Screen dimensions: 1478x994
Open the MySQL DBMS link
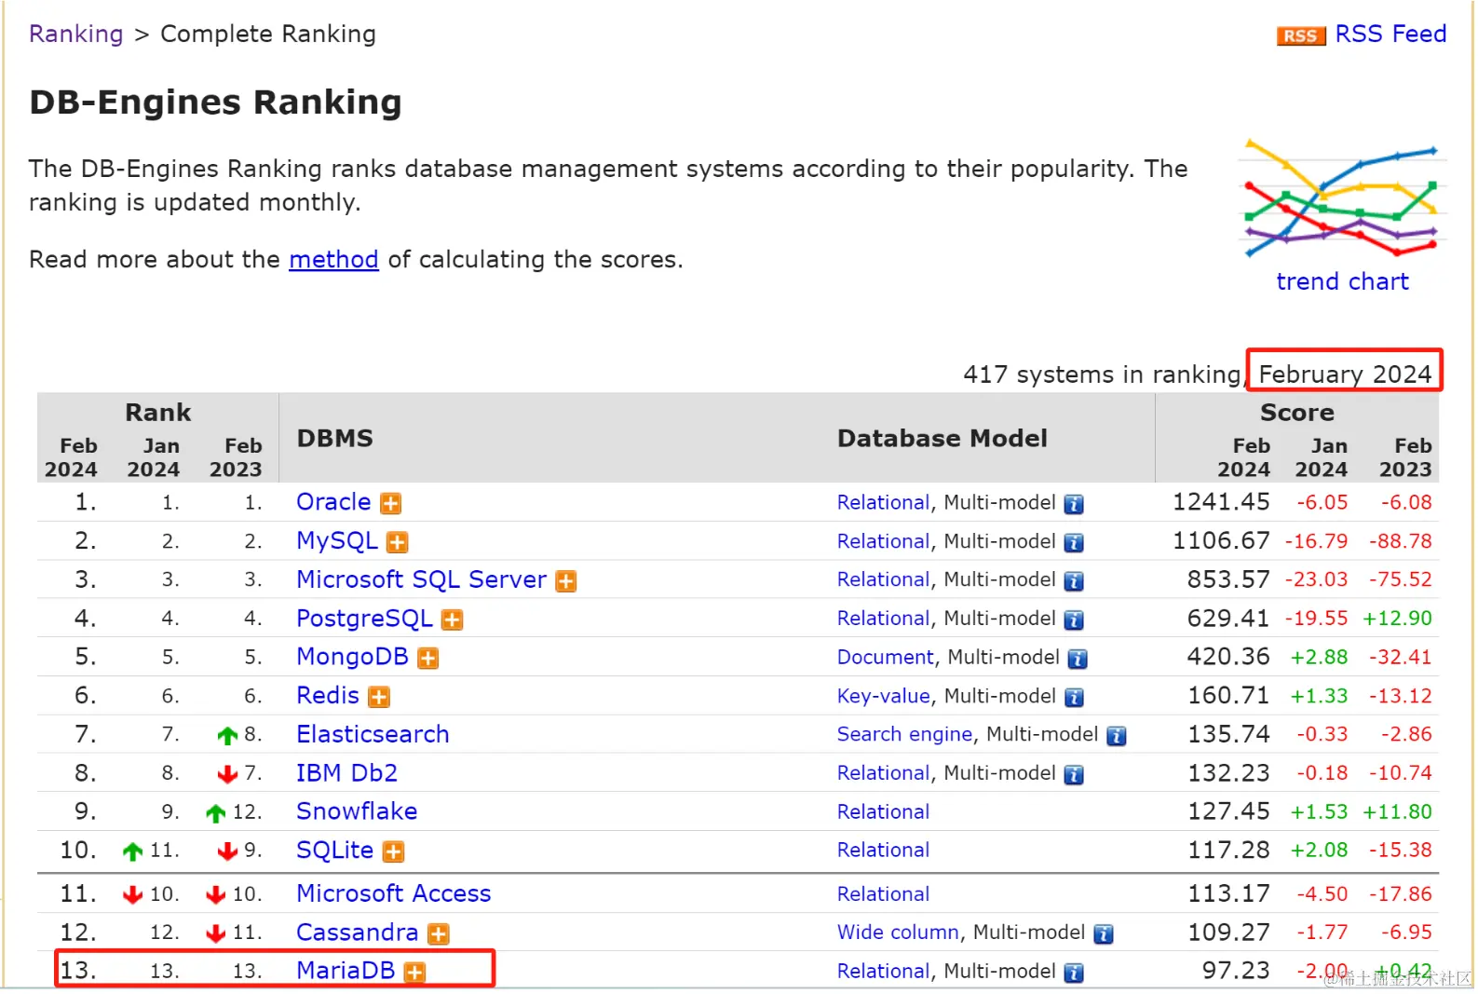coord(337,540)
